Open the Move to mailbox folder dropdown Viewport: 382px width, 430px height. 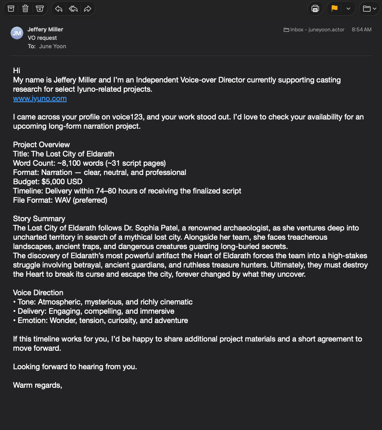click(x=369, y=8)
